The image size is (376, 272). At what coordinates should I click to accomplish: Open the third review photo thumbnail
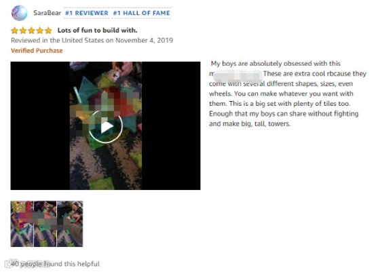[x=70, y=224]
